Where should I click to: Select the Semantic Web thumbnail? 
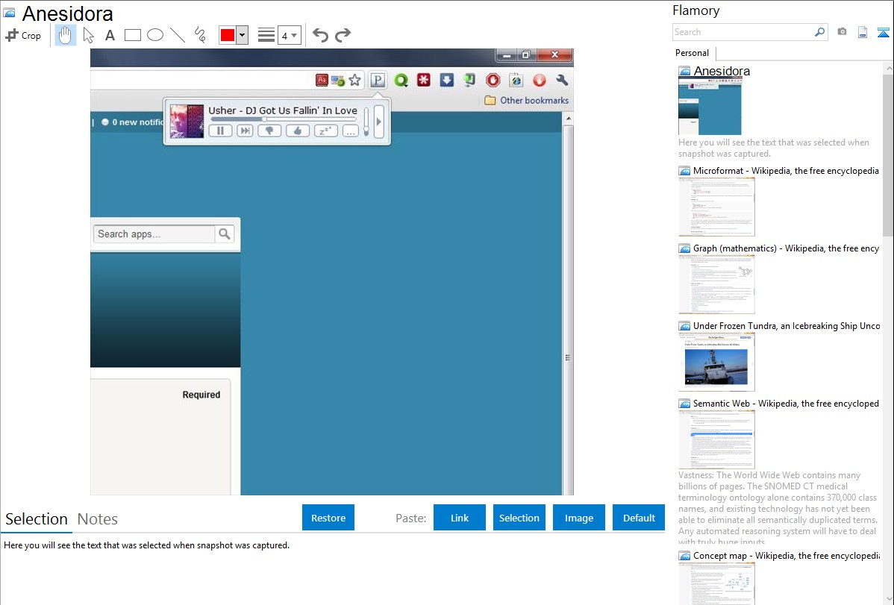pyautogui.click(x=716, y=439)
